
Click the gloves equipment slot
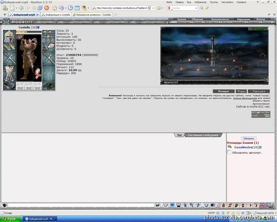tap(48, 47)
